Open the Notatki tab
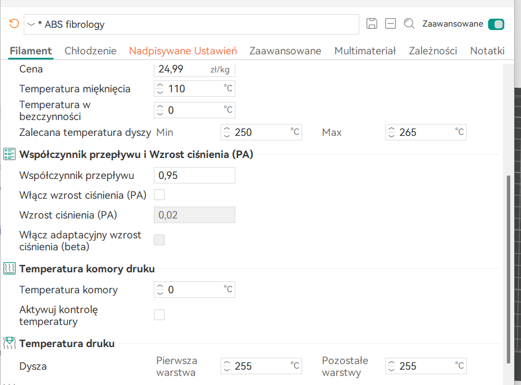This screenshot has height=385, width=521. (x=487, y=51)
